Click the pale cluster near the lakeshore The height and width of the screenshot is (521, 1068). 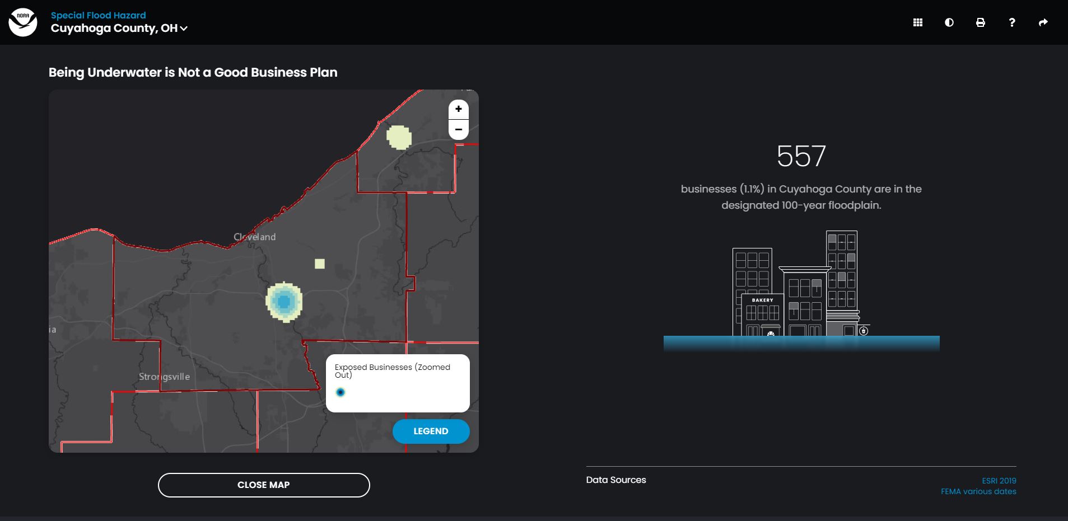pyautogui.click(x=399, y=137)
